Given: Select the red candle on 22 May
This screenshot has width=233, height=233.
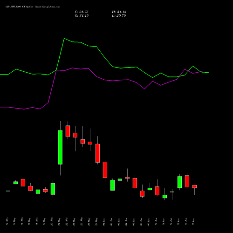Looking at the screenshot, I should tap(68, 131).
